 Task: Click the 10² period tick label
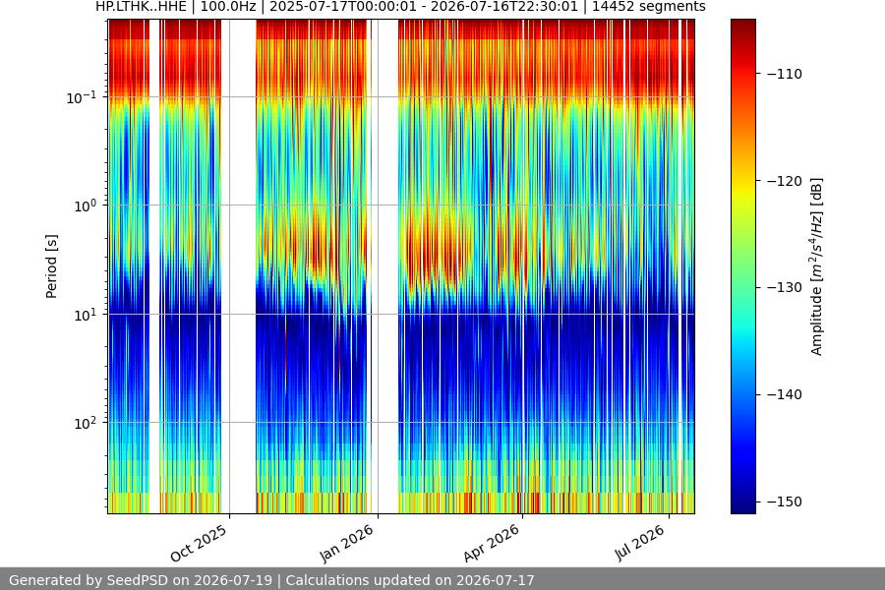[86, 423]
